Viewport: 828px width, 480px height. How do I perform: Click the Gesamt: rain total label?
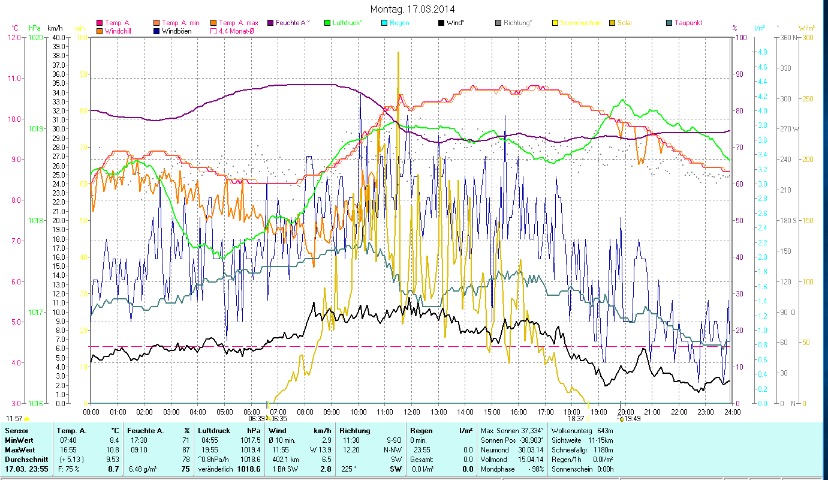(421, 459)
